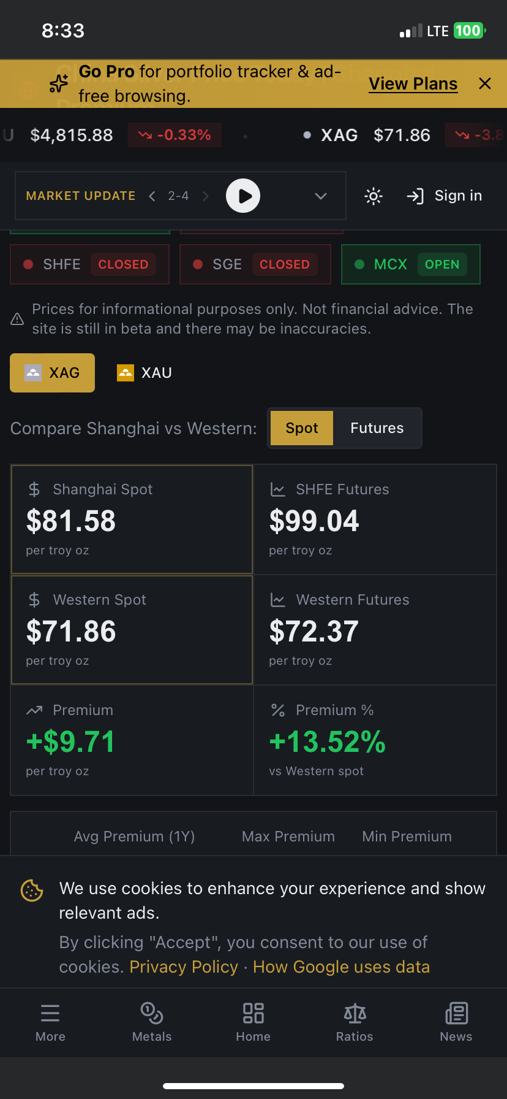This screenshot has width=507, height=1099.
Task: Toggle light/dark theme sun icon
Action: (374, 196)
